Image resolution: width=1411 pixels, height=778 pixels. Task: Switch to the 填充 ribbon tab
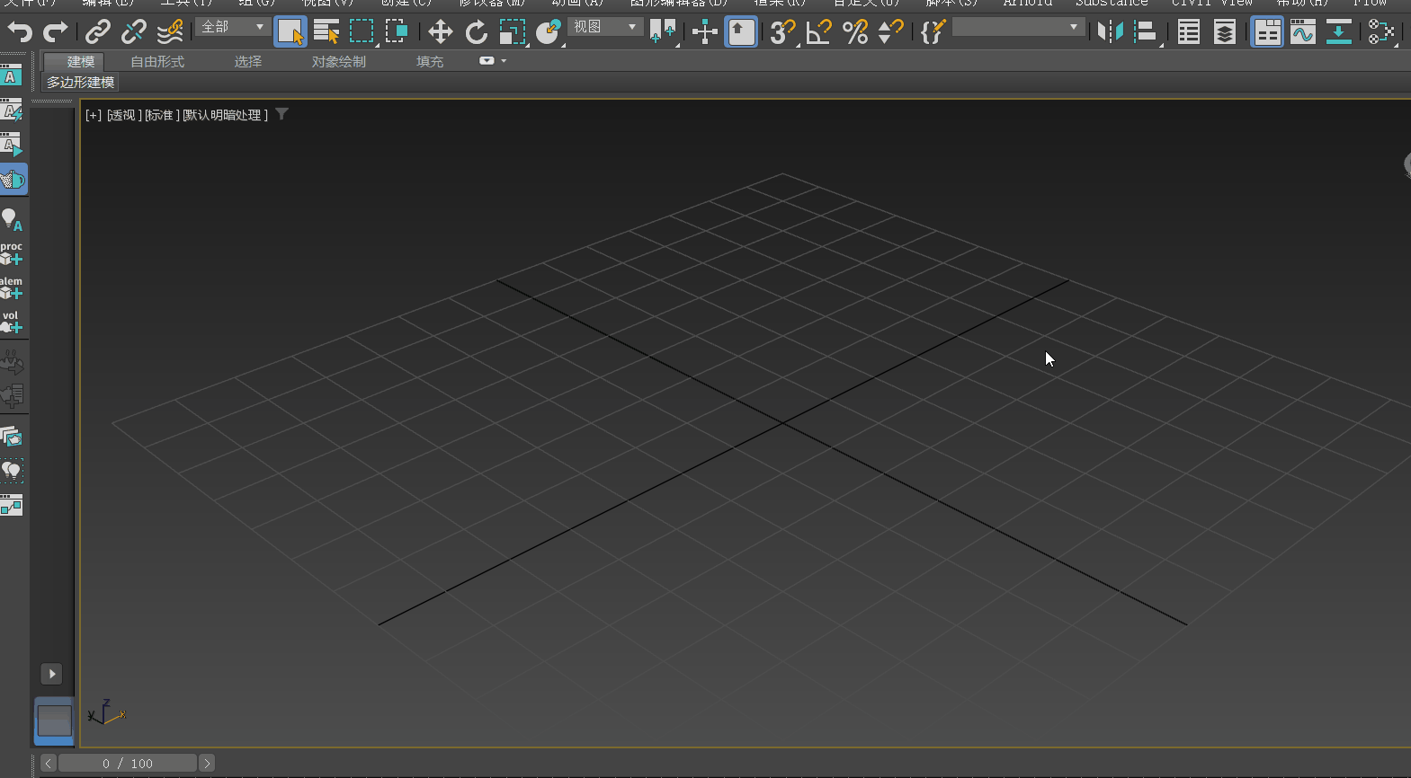[x=430, y=62]
